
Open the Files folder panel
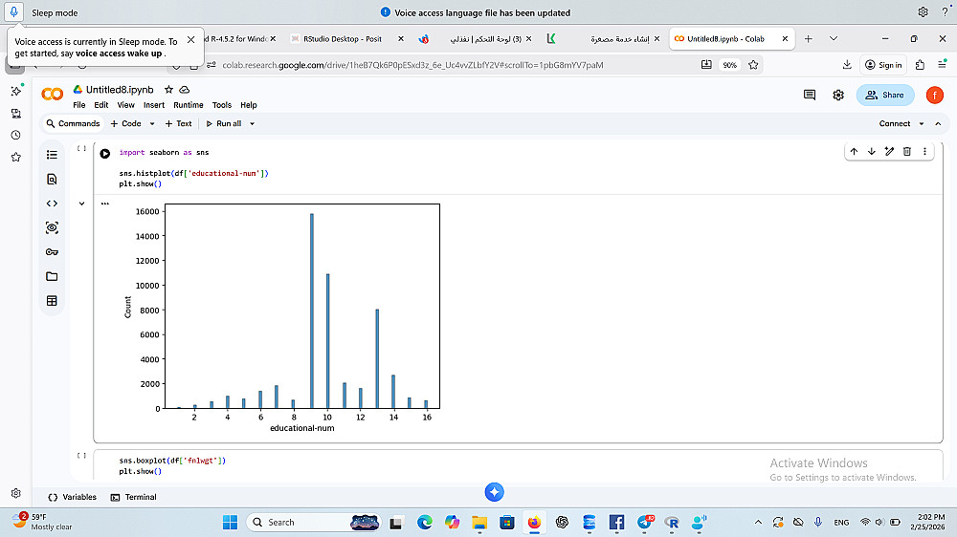(x=52, y=276)
